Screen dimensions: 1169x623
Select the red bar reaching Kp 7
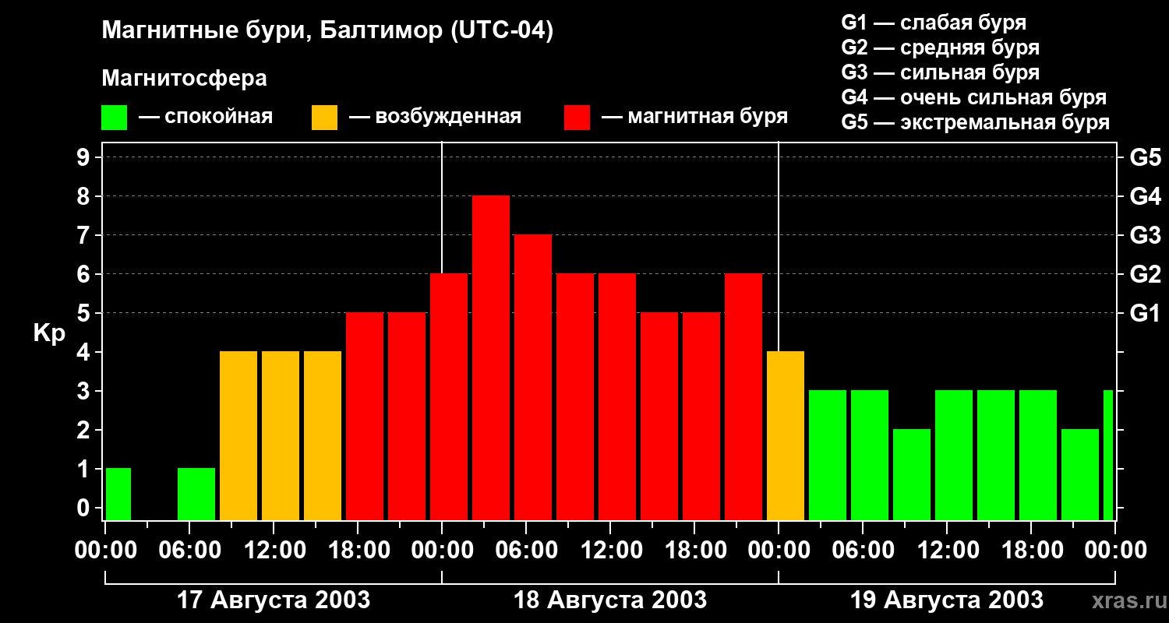coord(533,378)
